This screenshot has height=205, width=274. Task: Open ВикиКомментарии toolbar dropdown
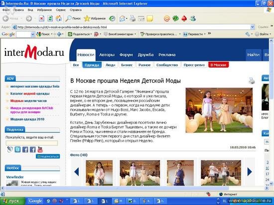click(x=120, y=34)
